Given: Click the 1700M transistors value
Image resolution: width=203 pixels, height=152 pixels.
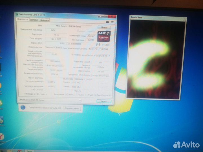Looking at the screenshot, I should (x=91, y=40).
